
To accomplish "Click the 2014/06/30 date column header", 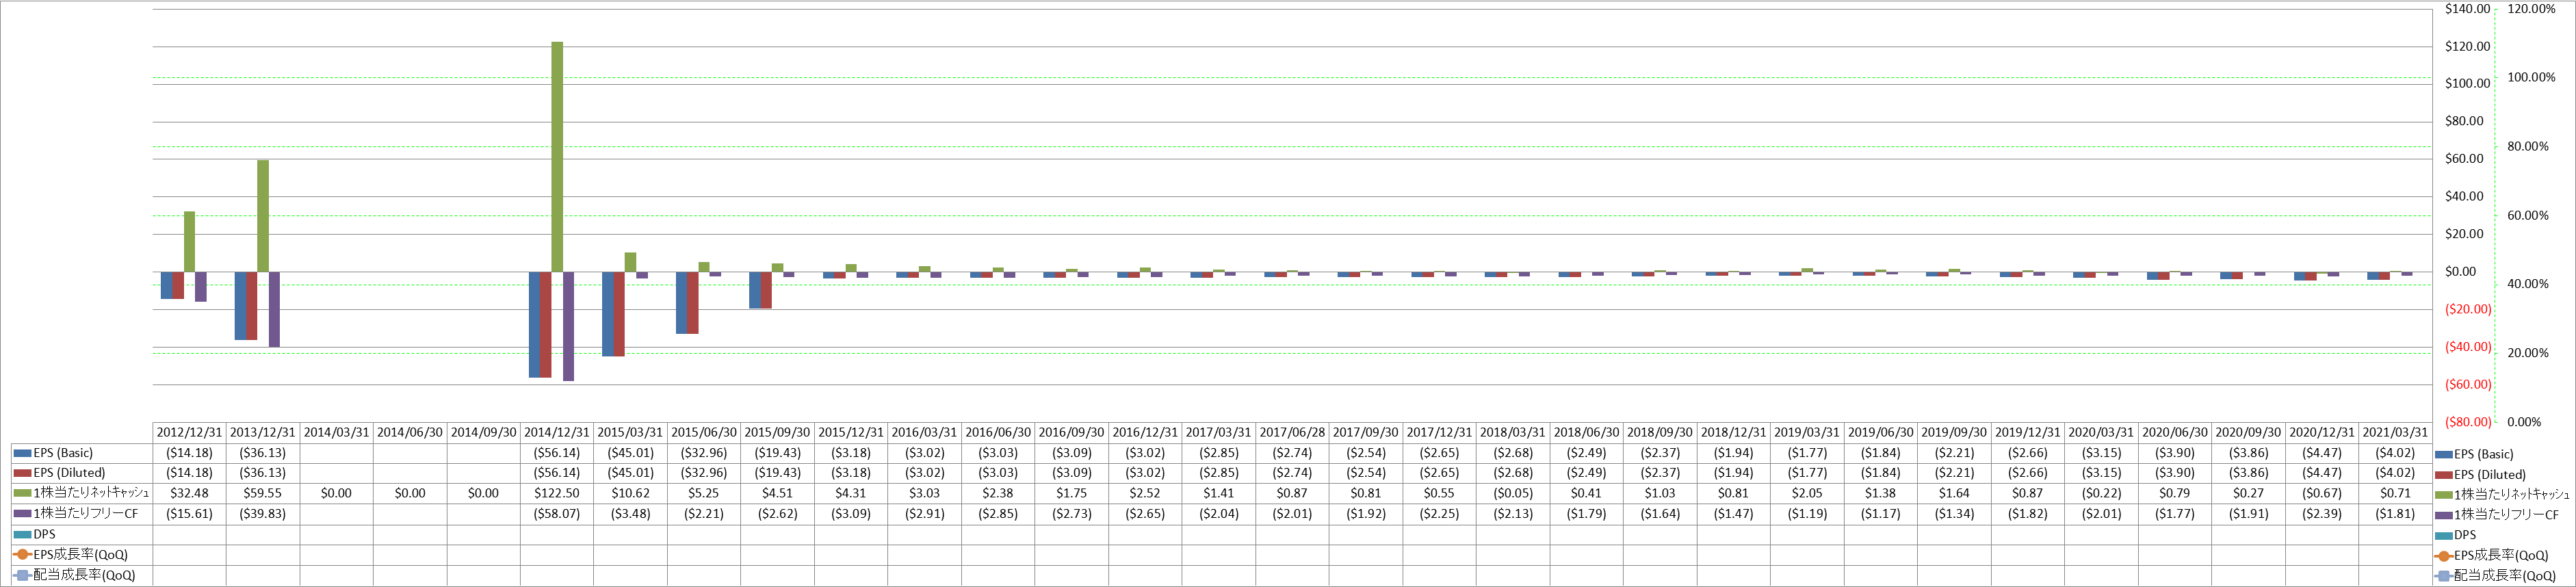I will pyautogui.click(x=410, y=433).
